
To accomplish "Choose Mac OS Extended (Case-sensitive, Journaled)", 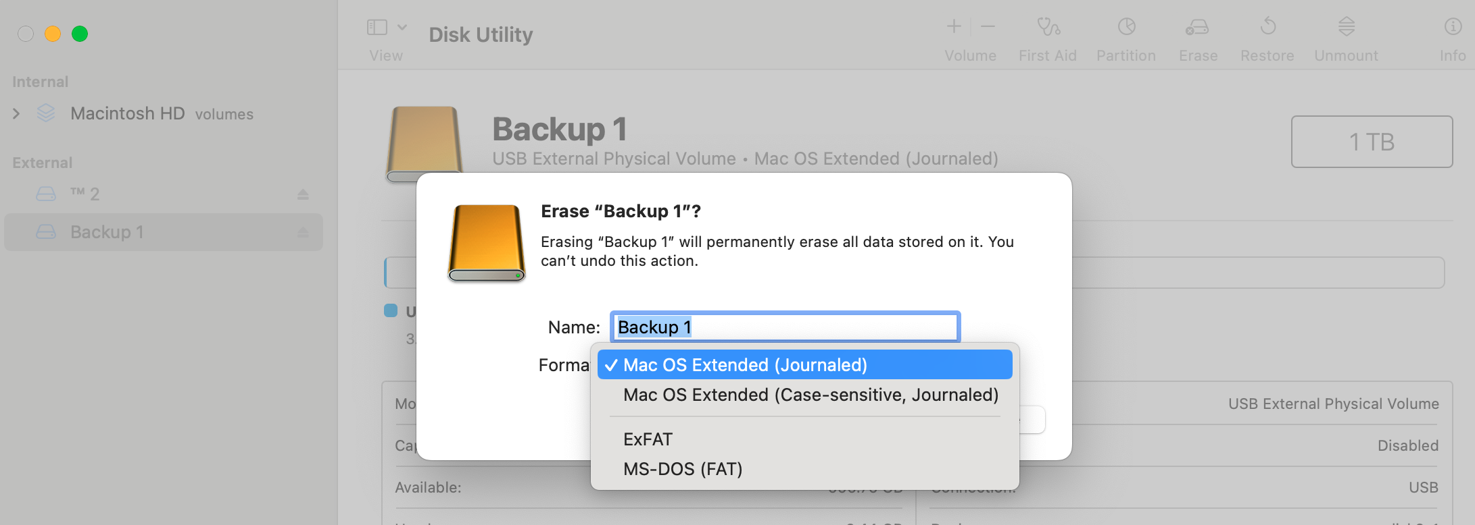I will point(811,395).
